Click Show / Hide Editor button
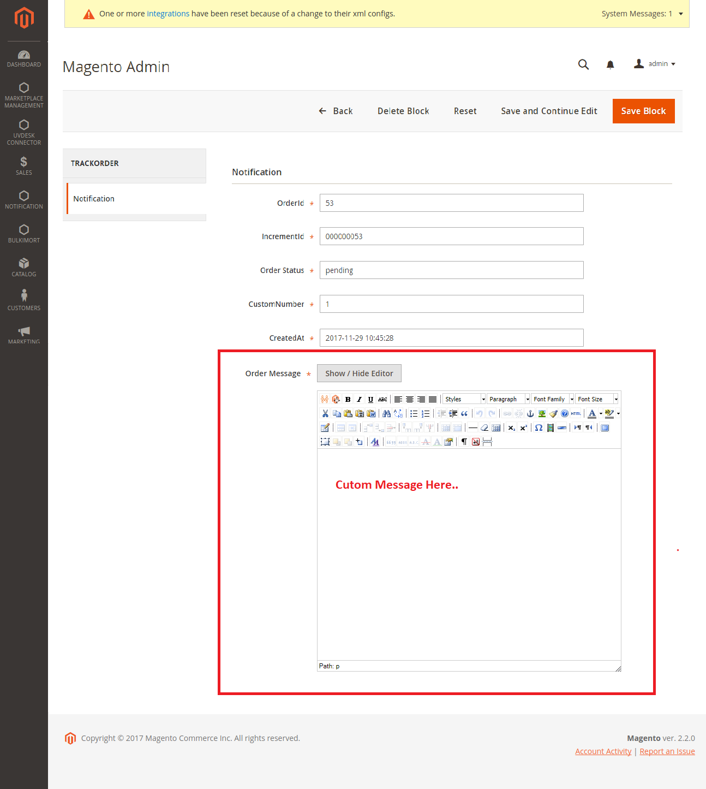Image resolution: width=706 pixels, height=789 pixels. coord(359,373)
